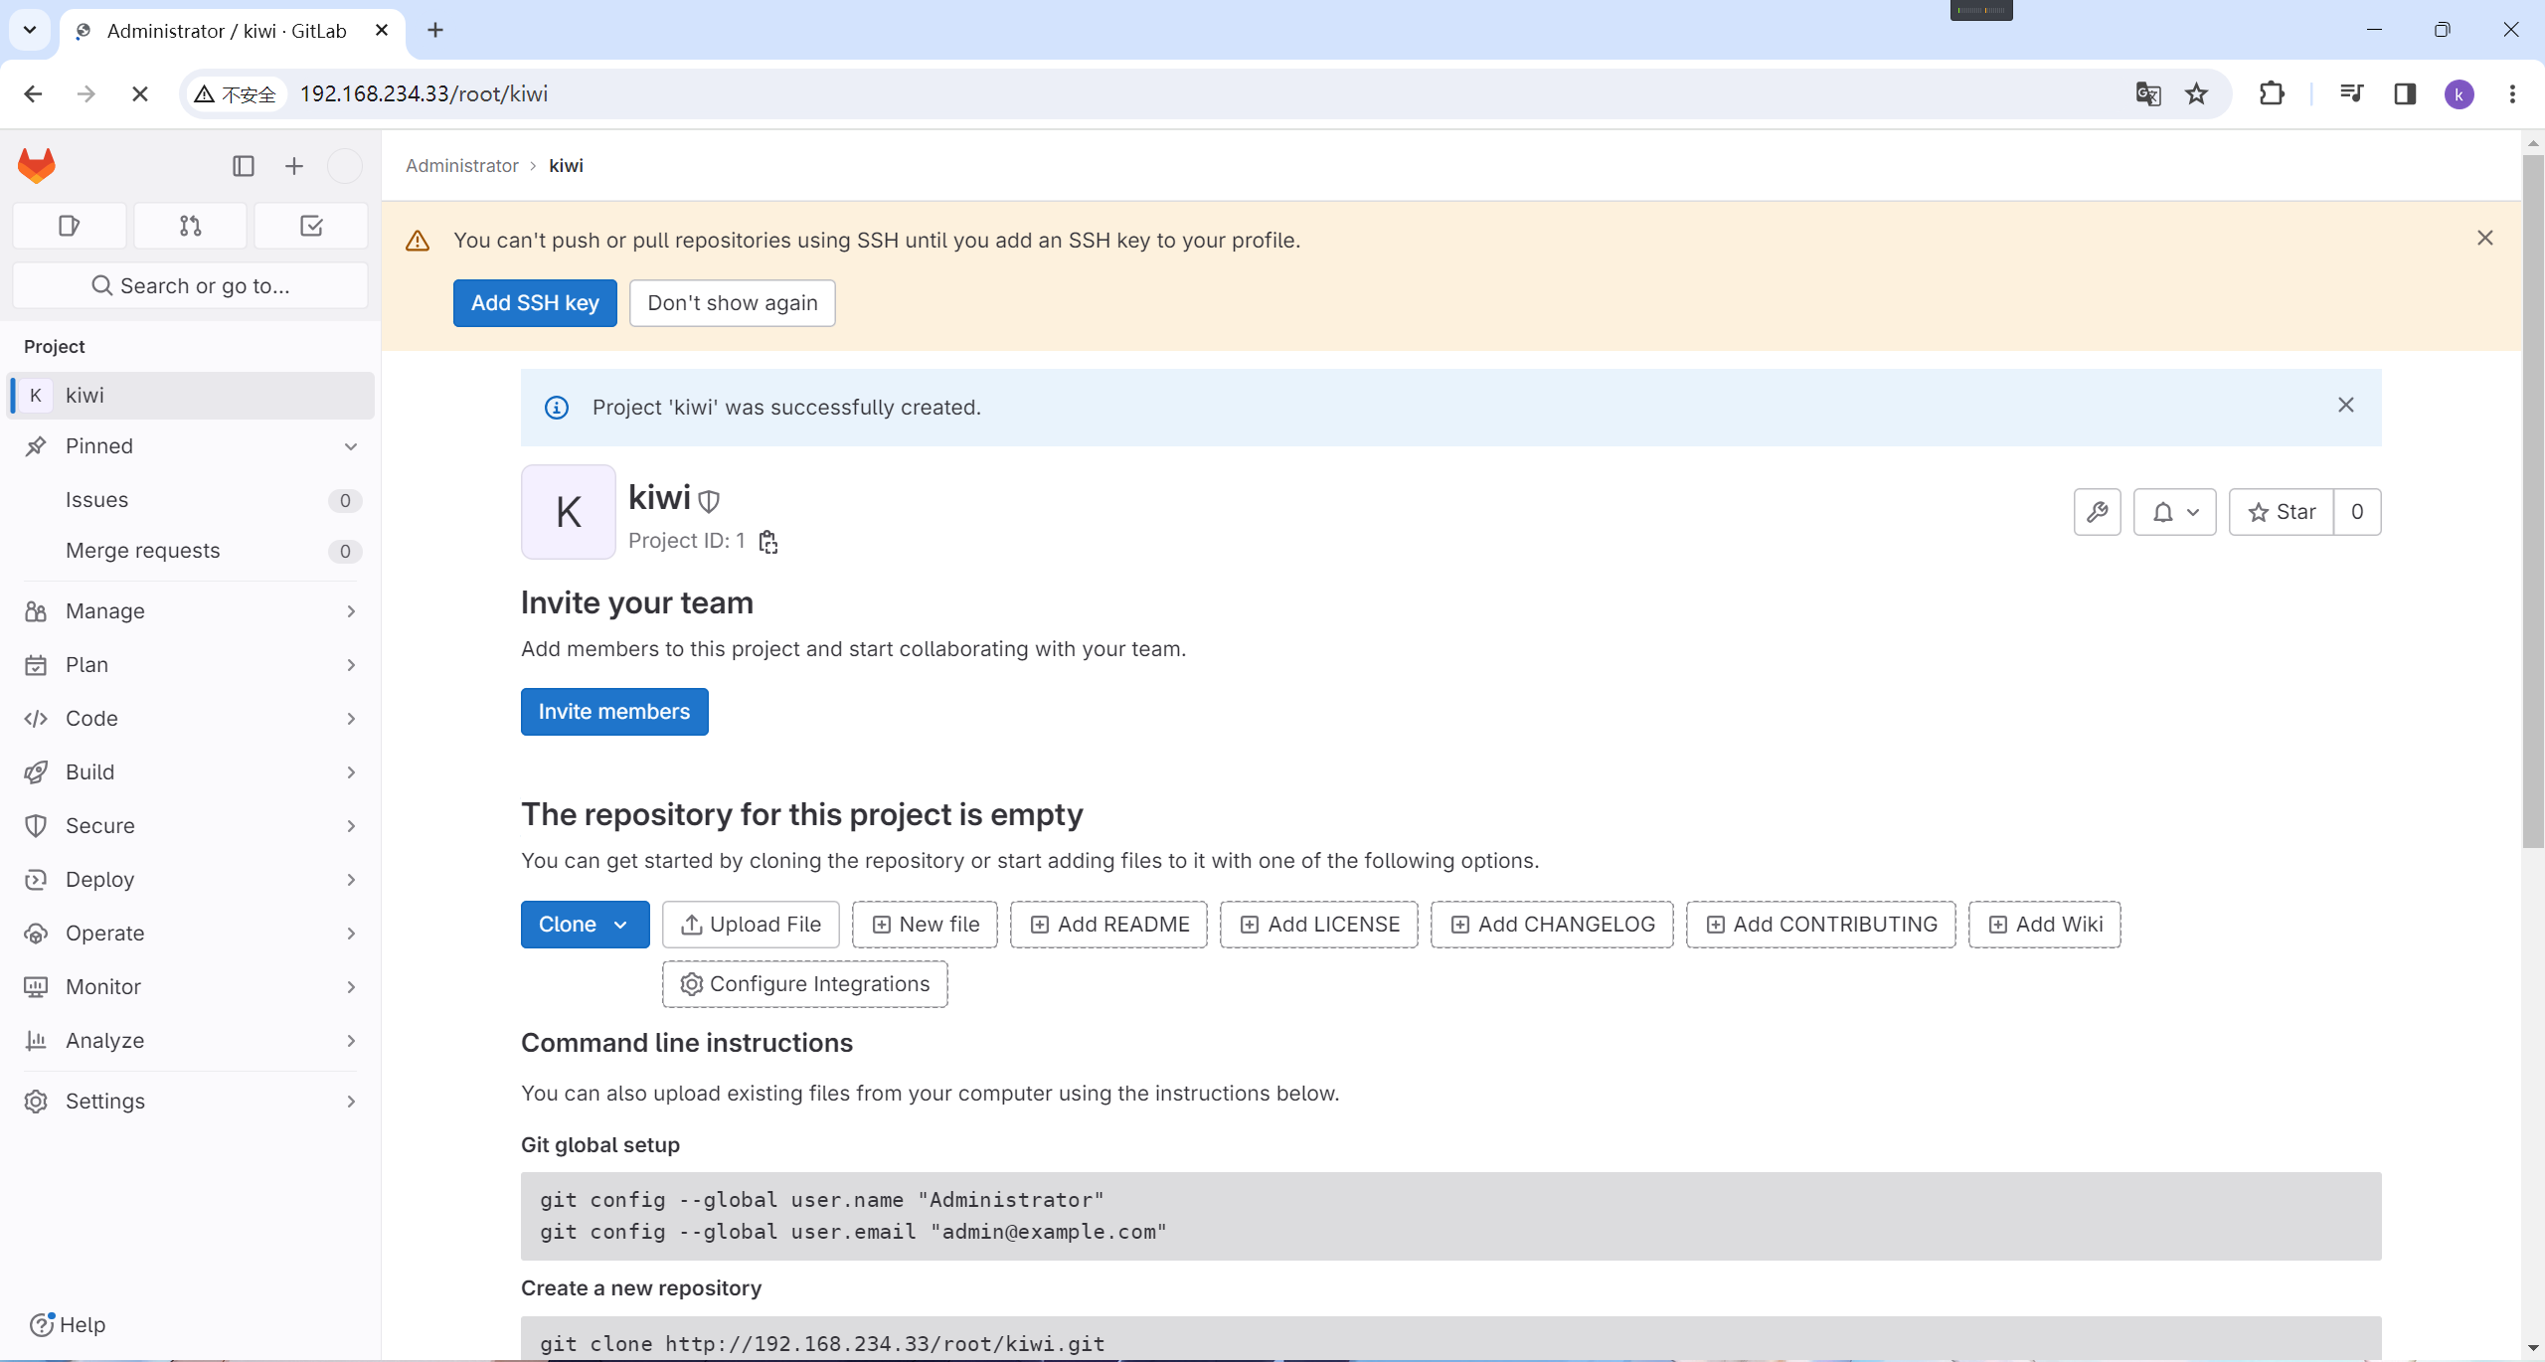Open the notification bell dropdown
The height and width of the screenshot is (1362, 2545).
pos(2174,512)
